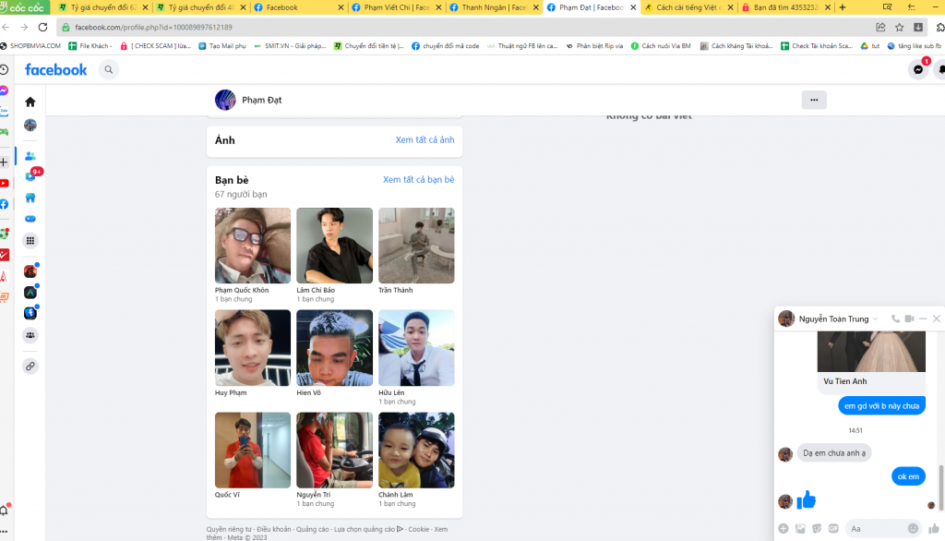945x541 pixels.
Task: Open Gaming in the Facebook sidebar
Action: pyautogui.click(x=30, y=219)
